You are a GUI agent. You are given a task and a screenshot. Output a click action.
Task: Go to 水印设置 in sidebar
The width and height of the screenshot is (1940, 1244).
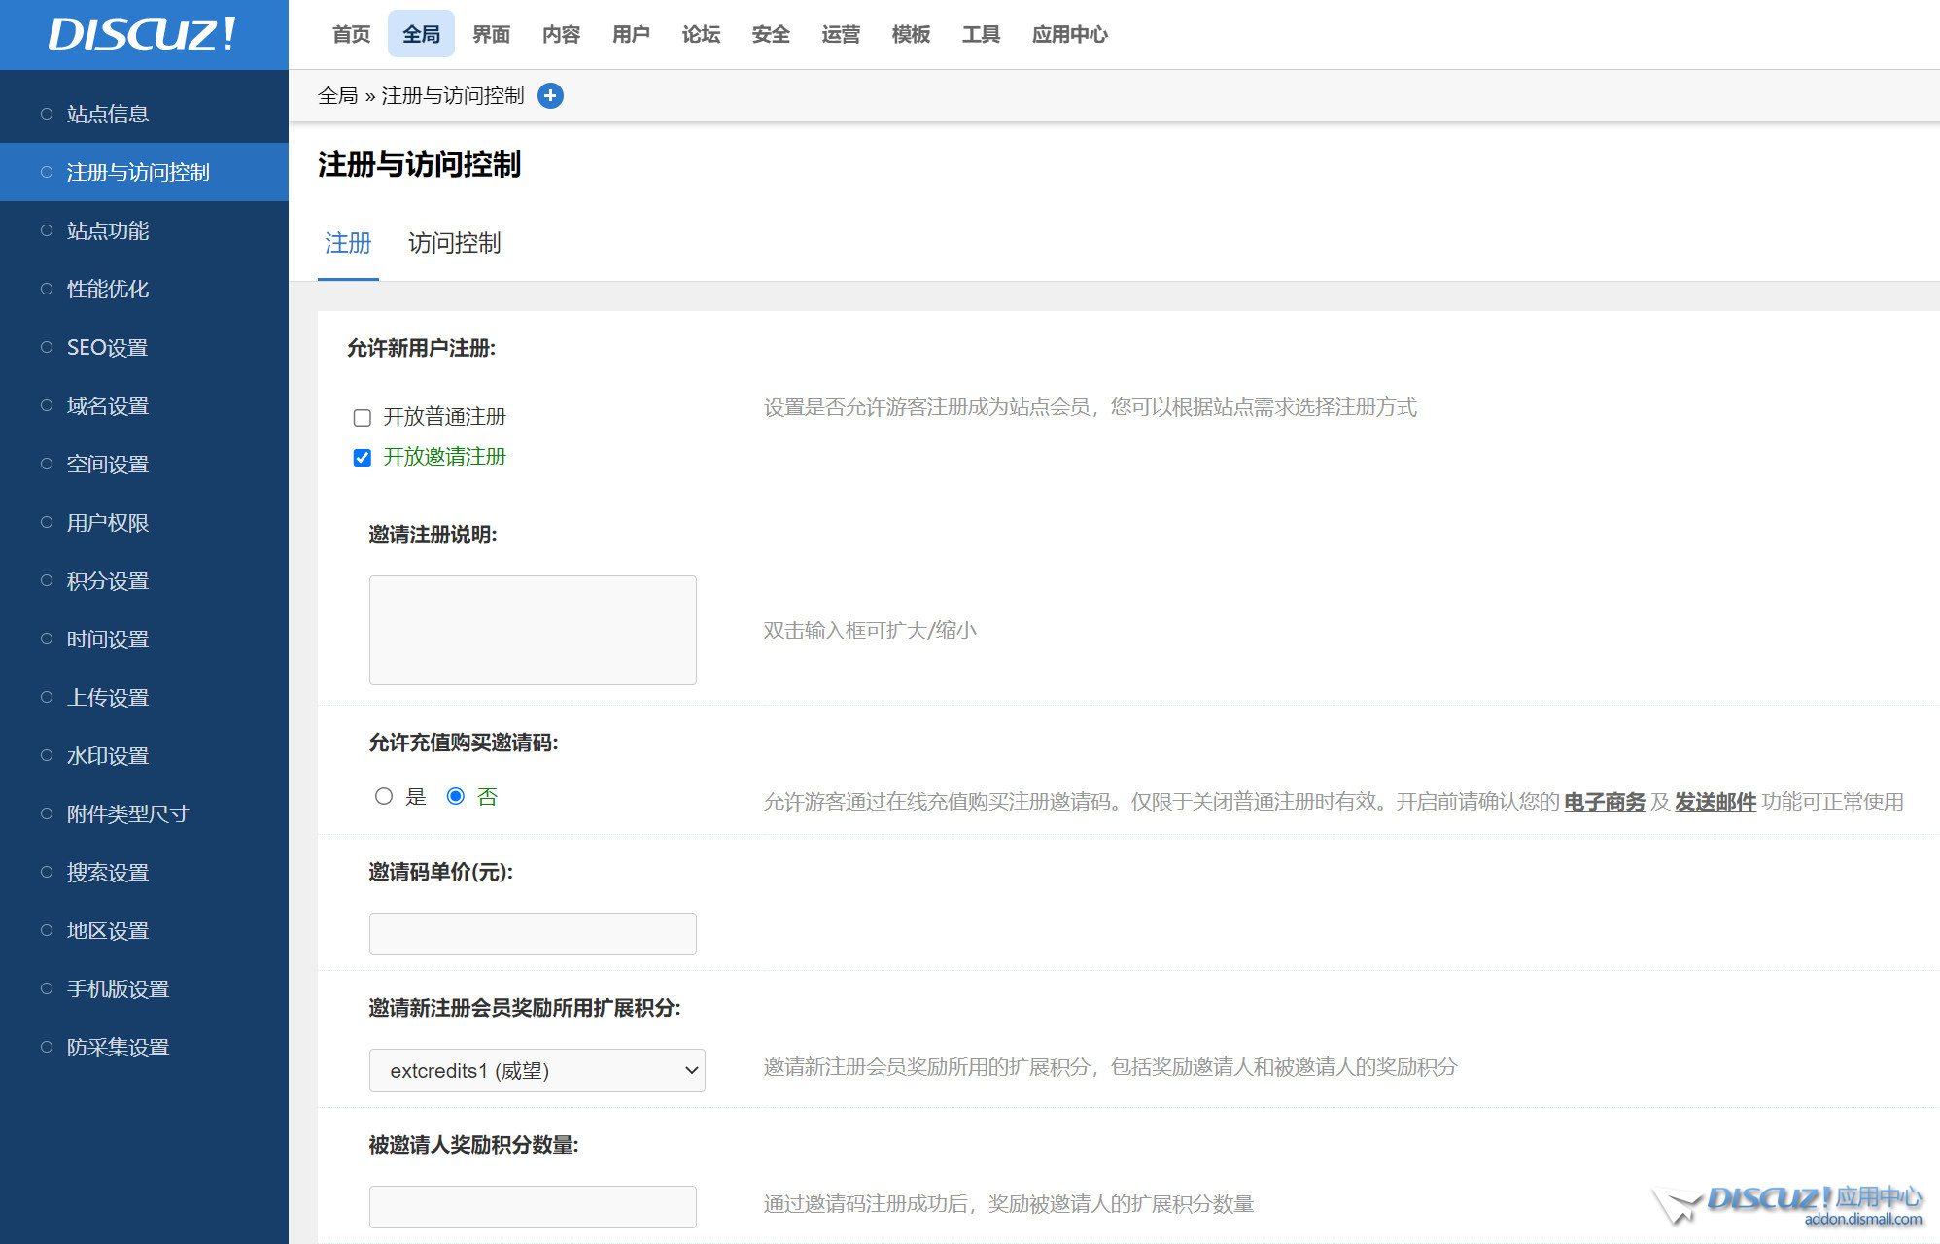144,755
